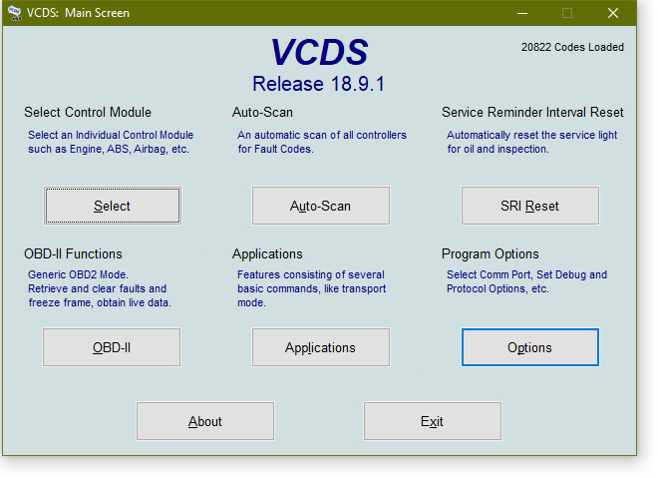Open the About dialog
The width and height of the screenshot is (658, 478).
coord(205,421)
